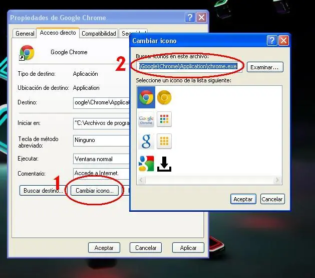Viewport: 315px width, 278px height.
Task: Click the chrome.exe file path field
Action: (x=189, y=67)
